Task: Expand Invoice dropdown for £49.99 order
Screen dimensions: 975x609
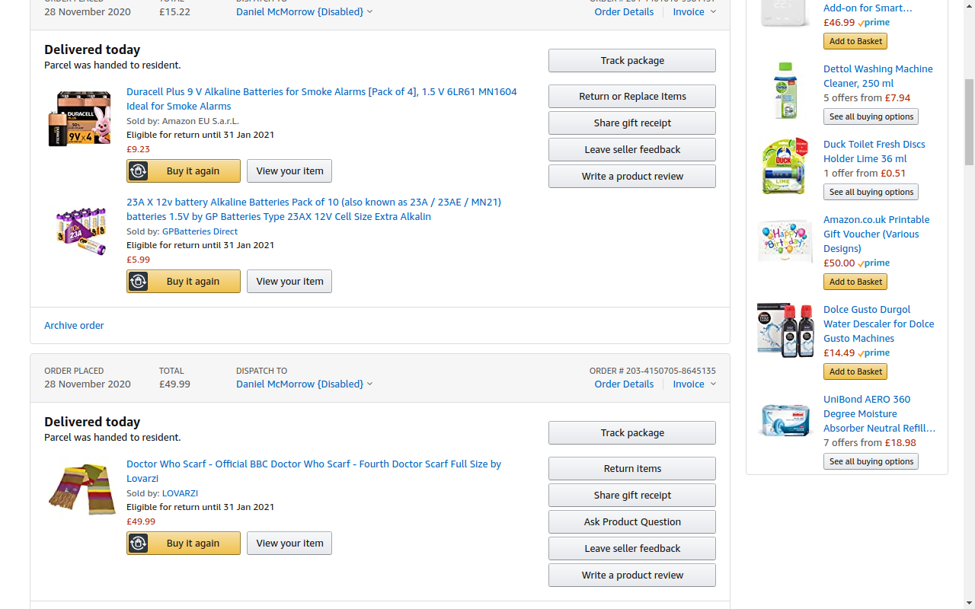Action: click(x=694, y=384)
